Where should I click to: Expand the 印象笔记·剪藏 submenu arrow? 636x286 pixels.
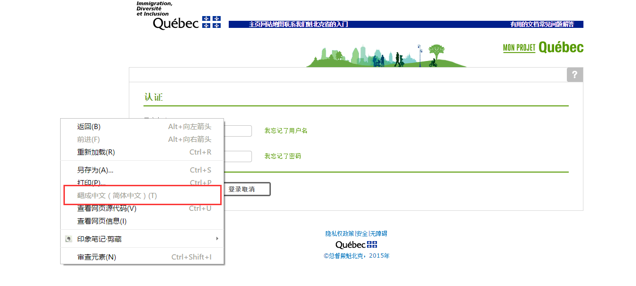click(217, 239)
